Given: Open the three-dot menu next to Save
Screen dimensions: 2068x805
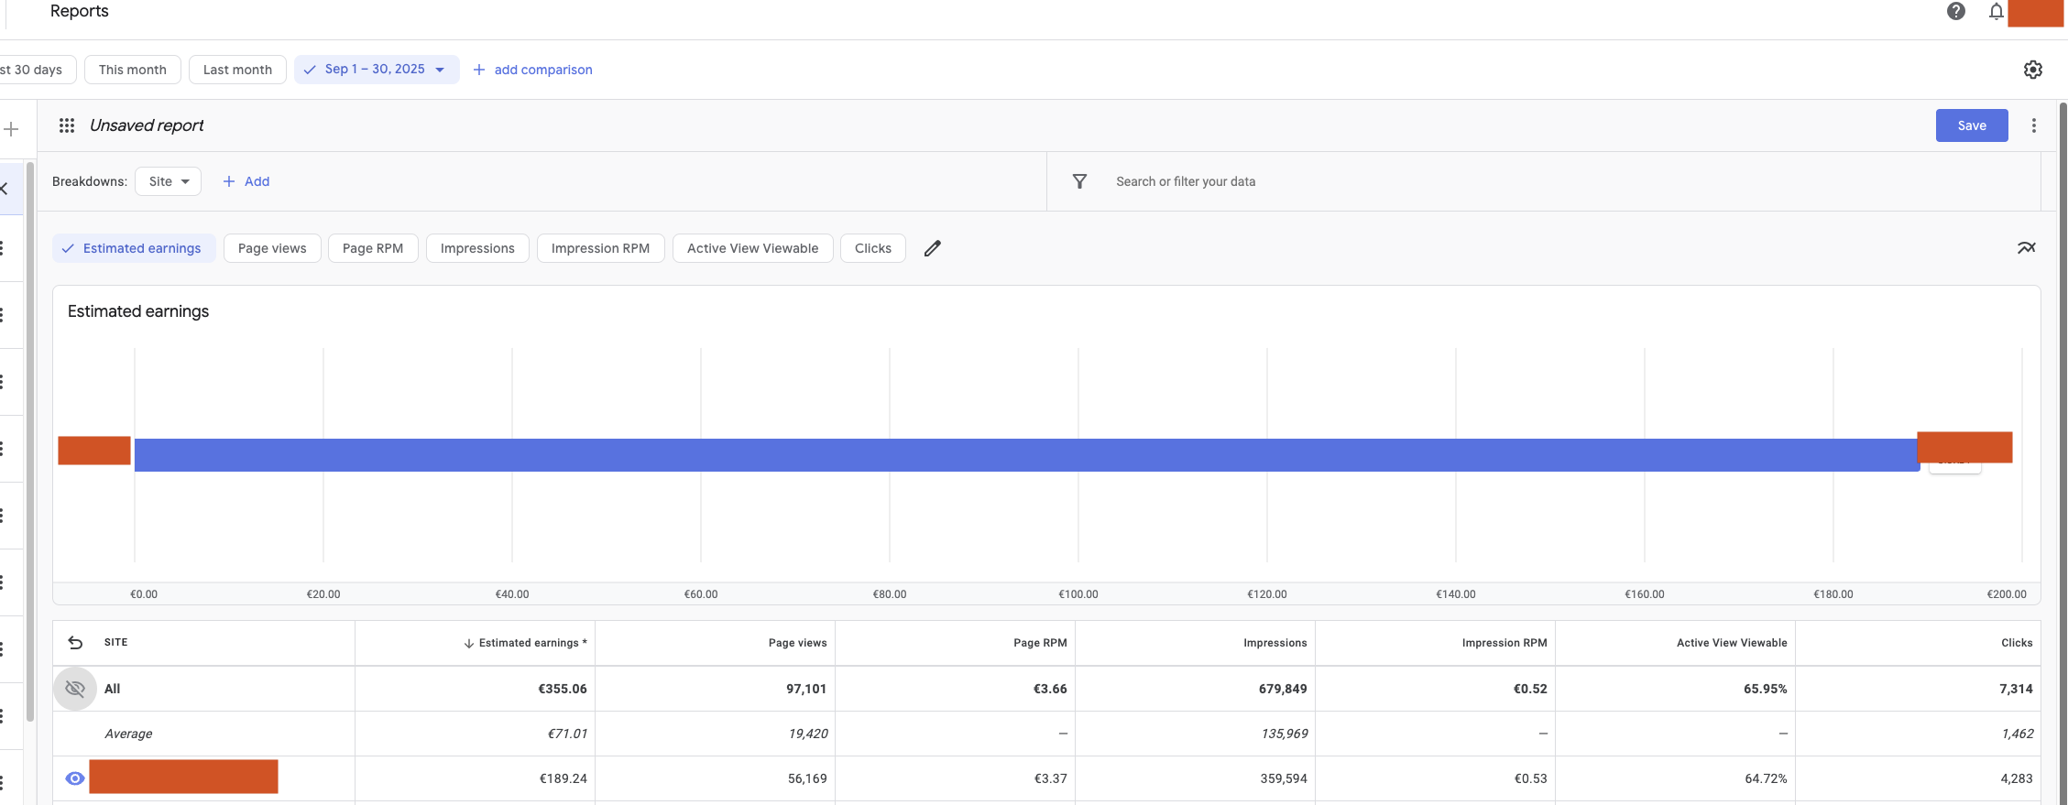Looking at the screenshot, I should pyautogui.click(x=2033, y=125).
